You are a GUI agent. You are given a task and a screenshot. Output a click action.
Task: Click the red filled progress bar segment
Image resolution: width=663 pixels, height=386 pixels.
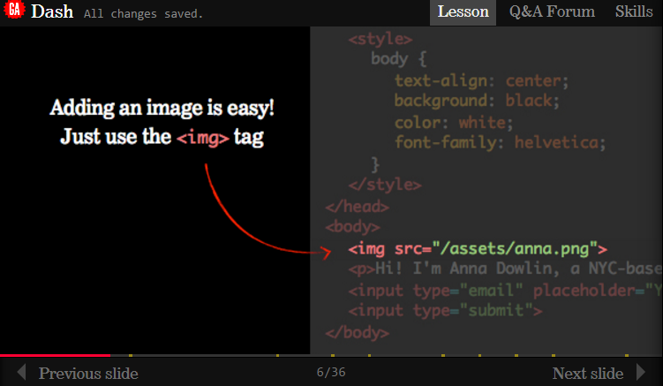click(55, 355)
